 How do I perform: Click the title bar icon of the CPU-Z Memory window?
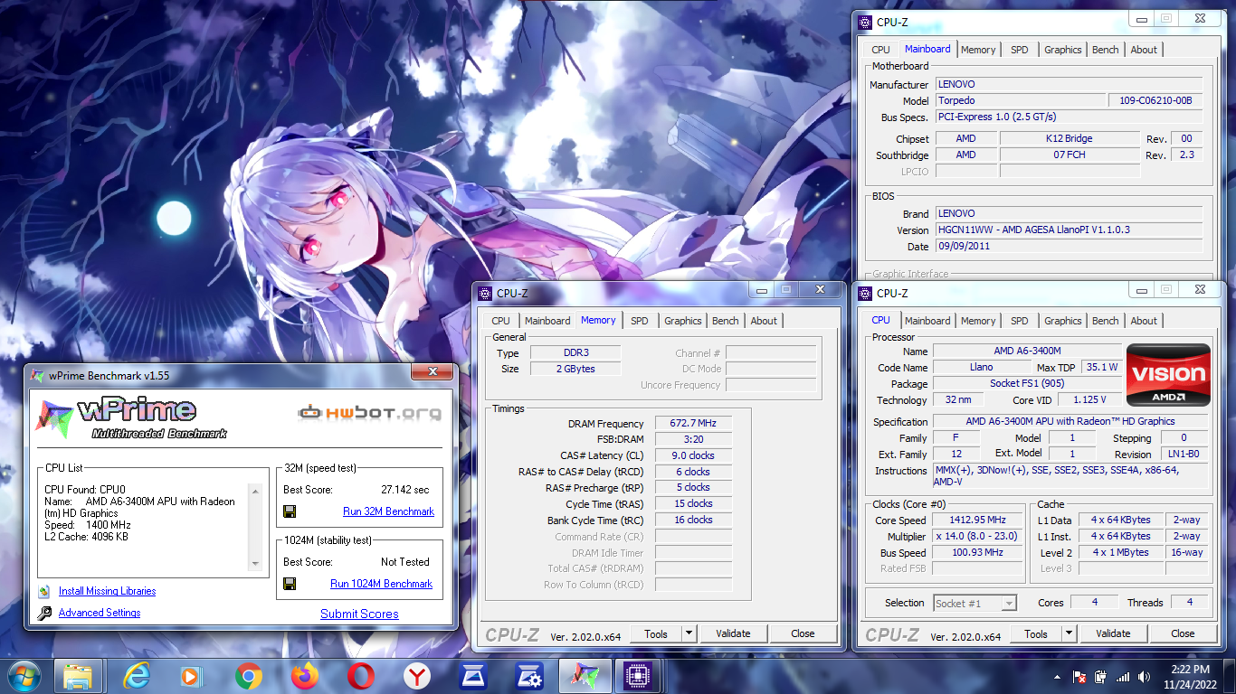coord(486,293)
